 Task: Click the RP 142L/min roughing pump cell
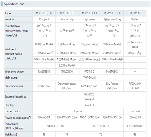coord(89,86)
